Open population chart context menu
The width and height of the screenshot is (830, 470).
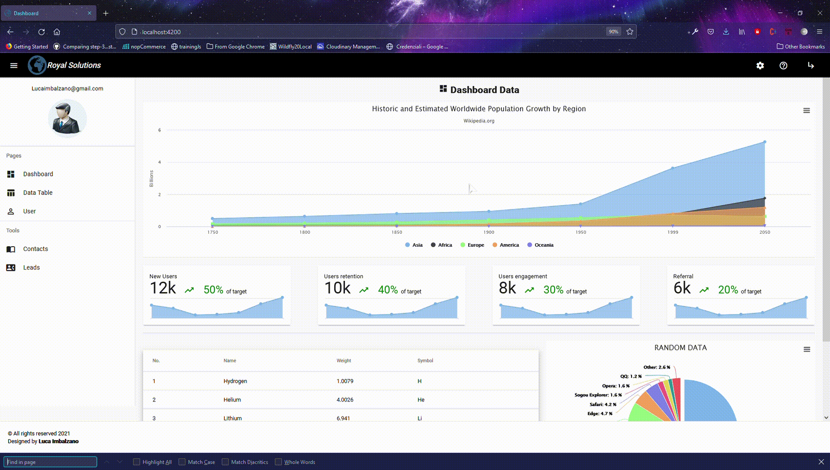(806, 111)
